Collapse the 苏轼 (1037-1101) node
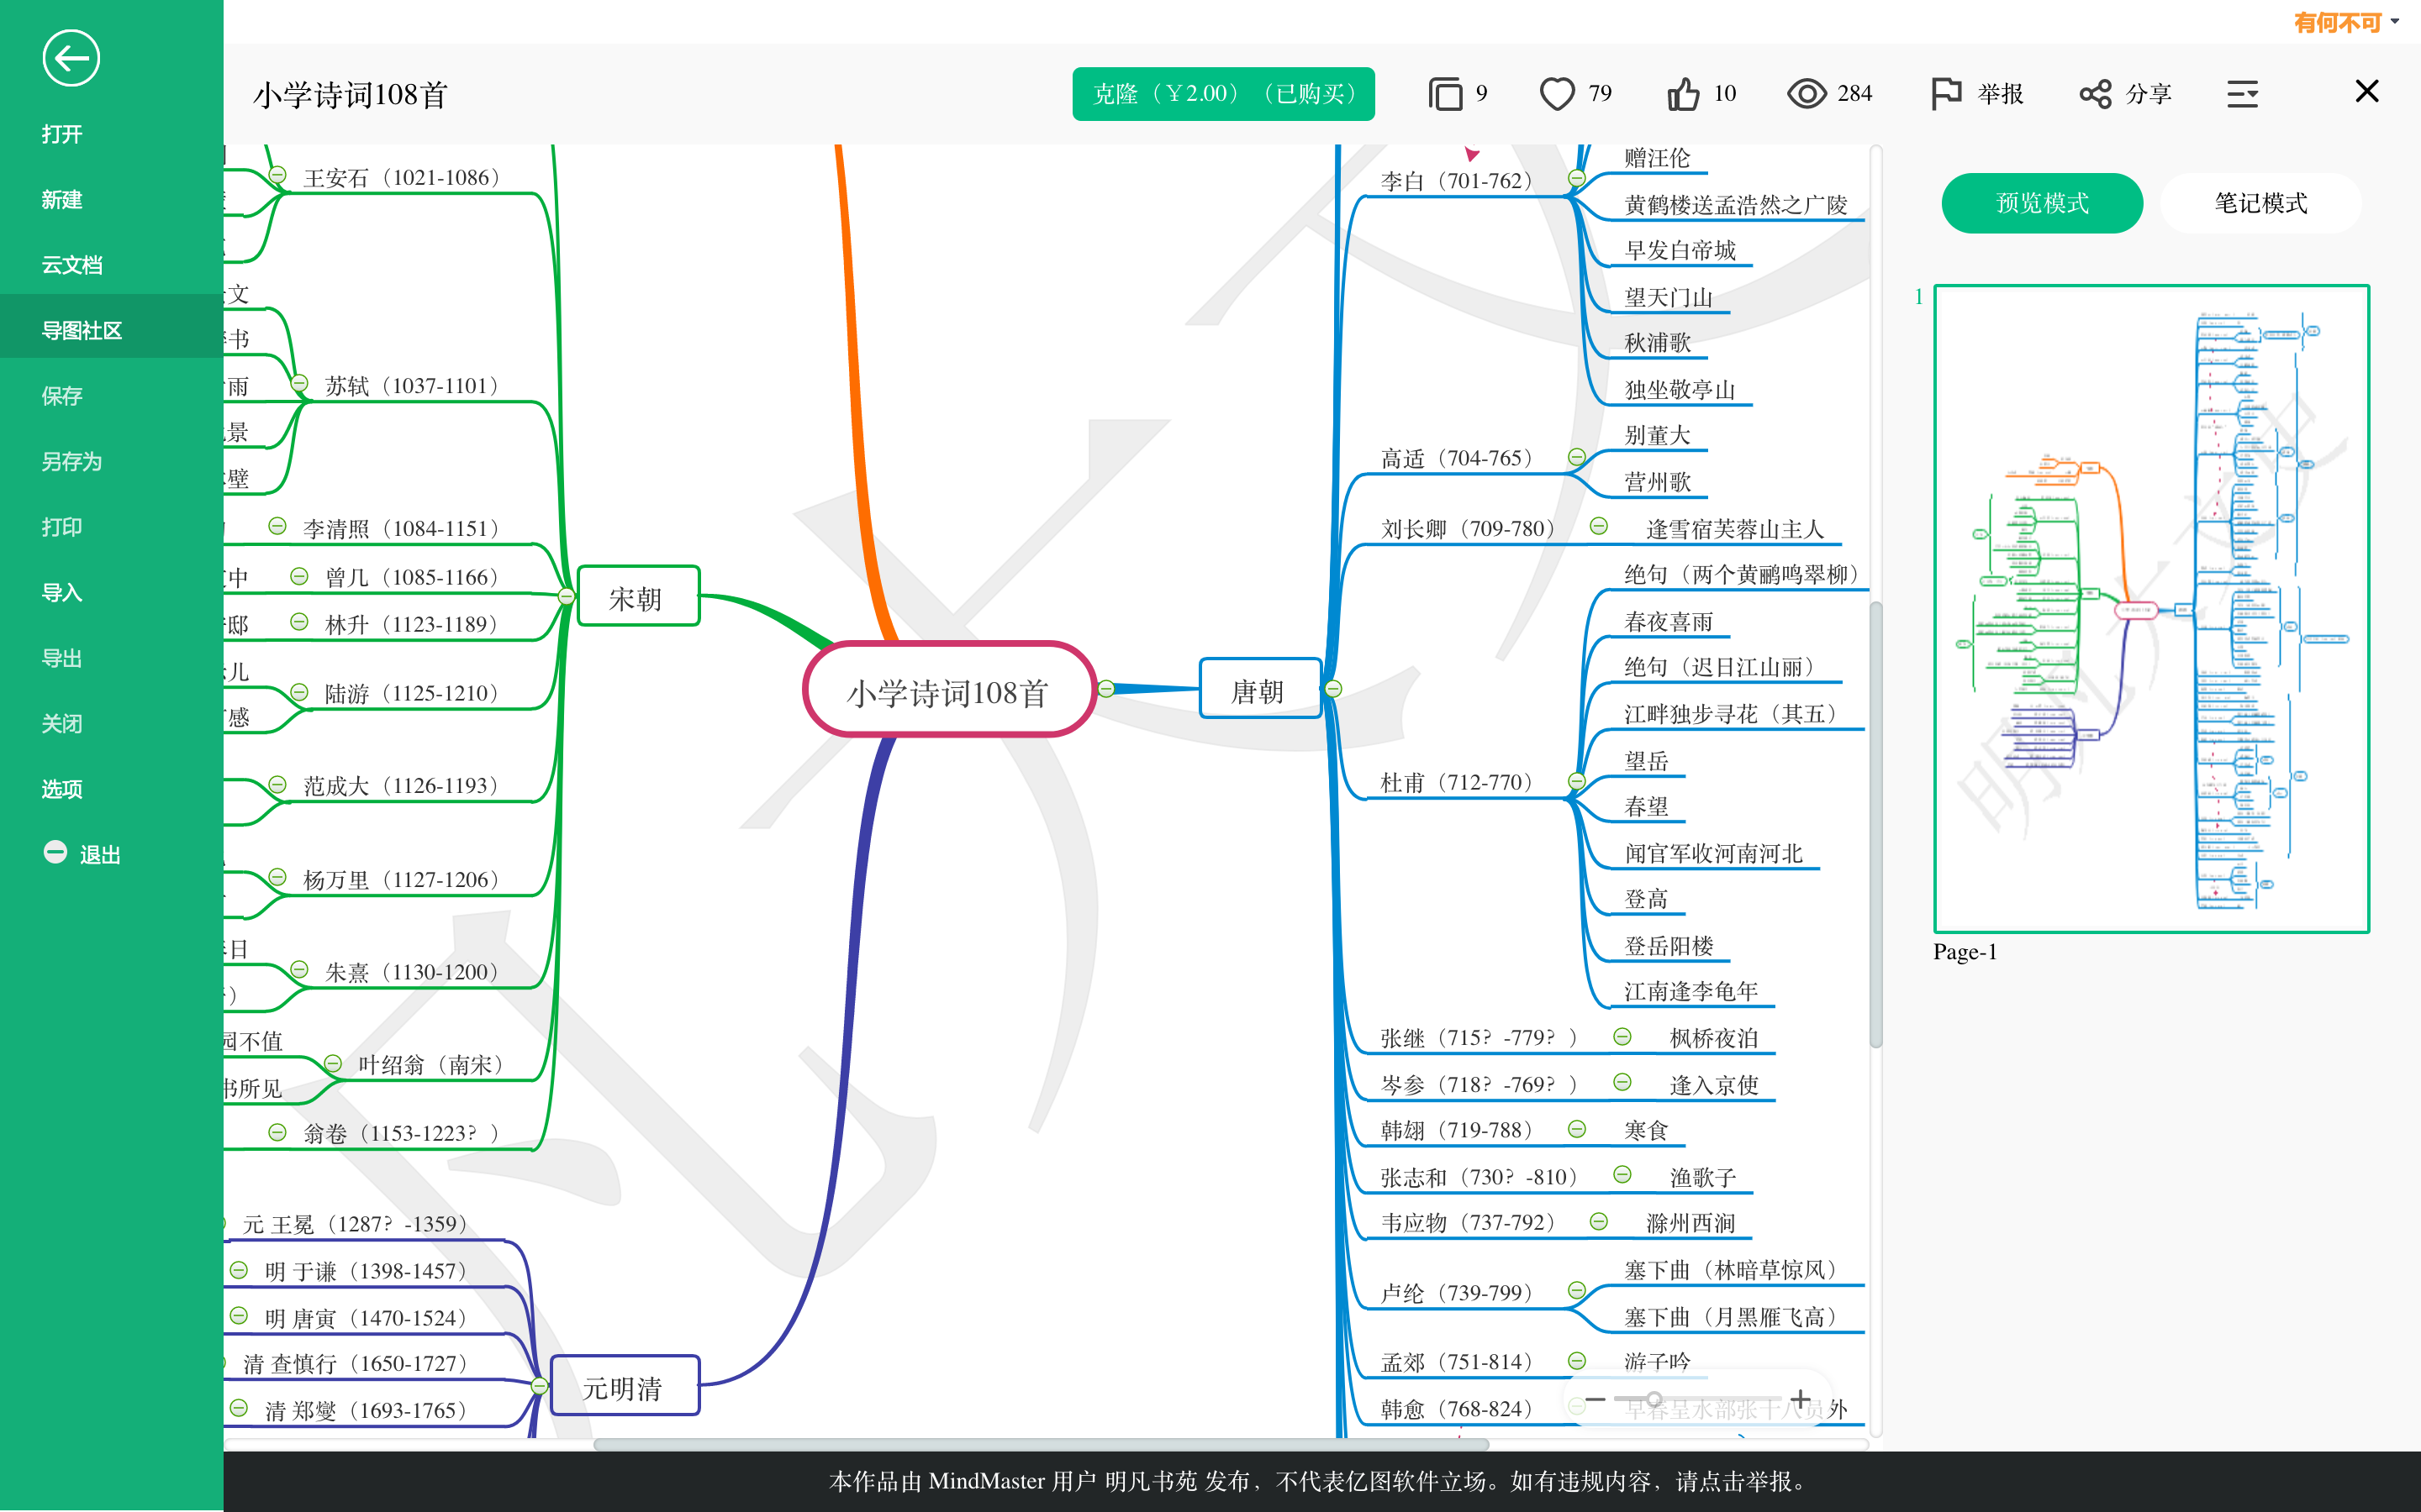 tap(299, 383)
